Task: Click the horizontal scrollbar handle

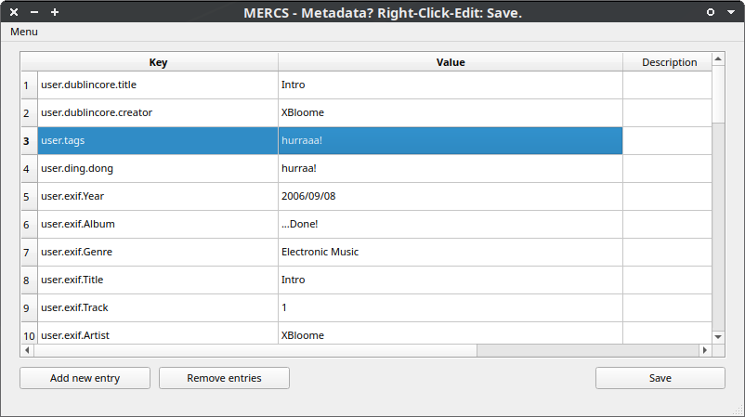Action: click(249, 350)
